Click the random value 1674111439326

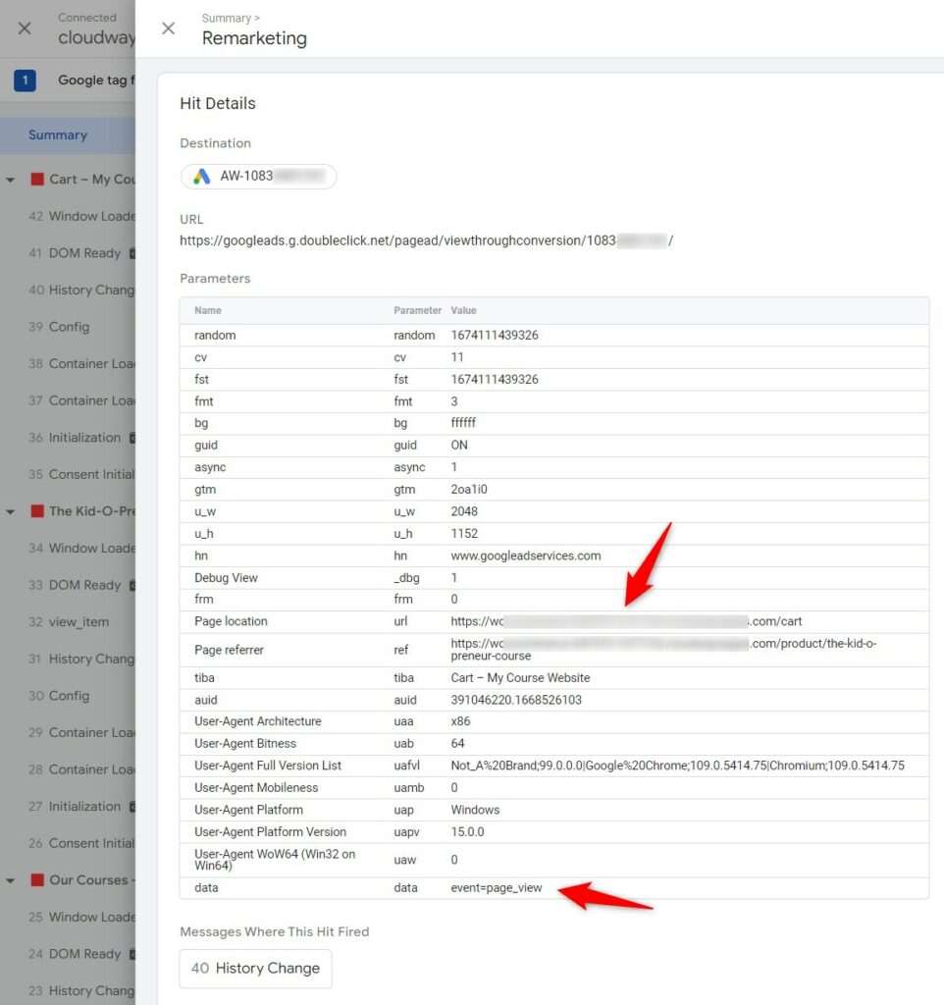[495, 336]
